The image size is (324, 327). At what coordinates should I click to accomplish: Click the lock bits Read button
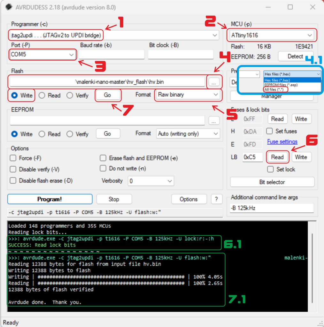point(277,157)
